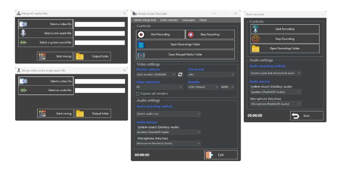Viewport: 347px width, 171px height.
Task: Click Select a system sound file button
Action: click(46, 42)
